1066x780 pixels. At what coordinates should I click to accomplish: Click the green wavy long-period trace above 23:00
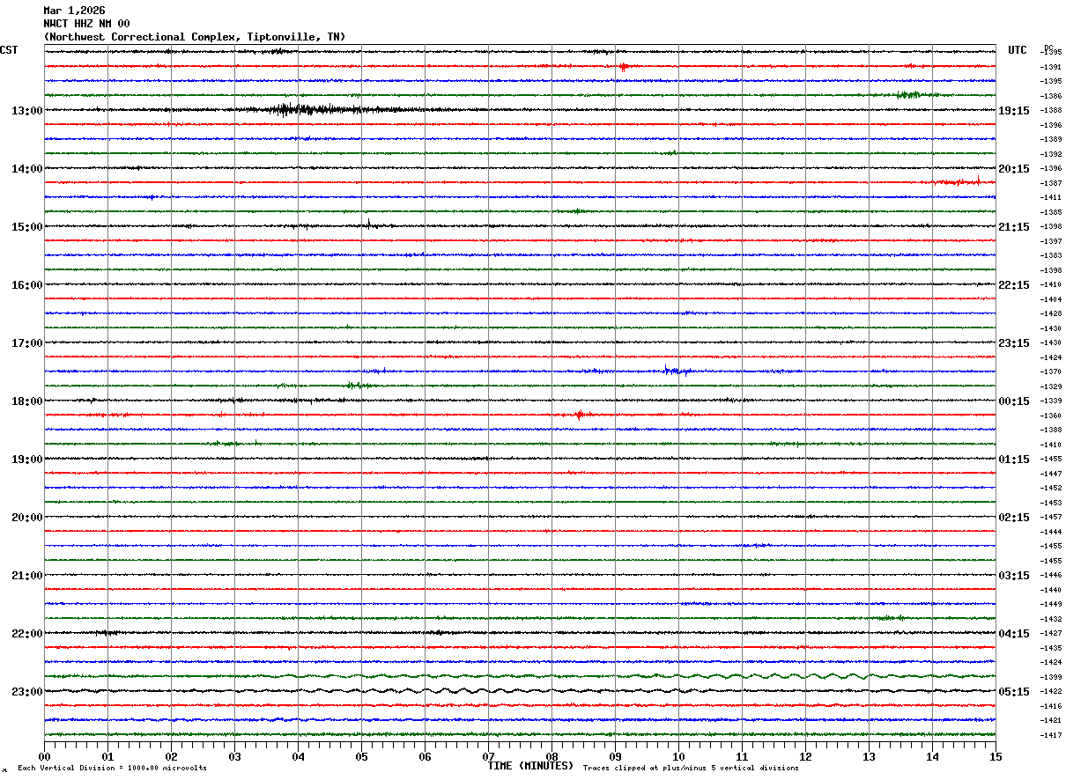(520, 676)
